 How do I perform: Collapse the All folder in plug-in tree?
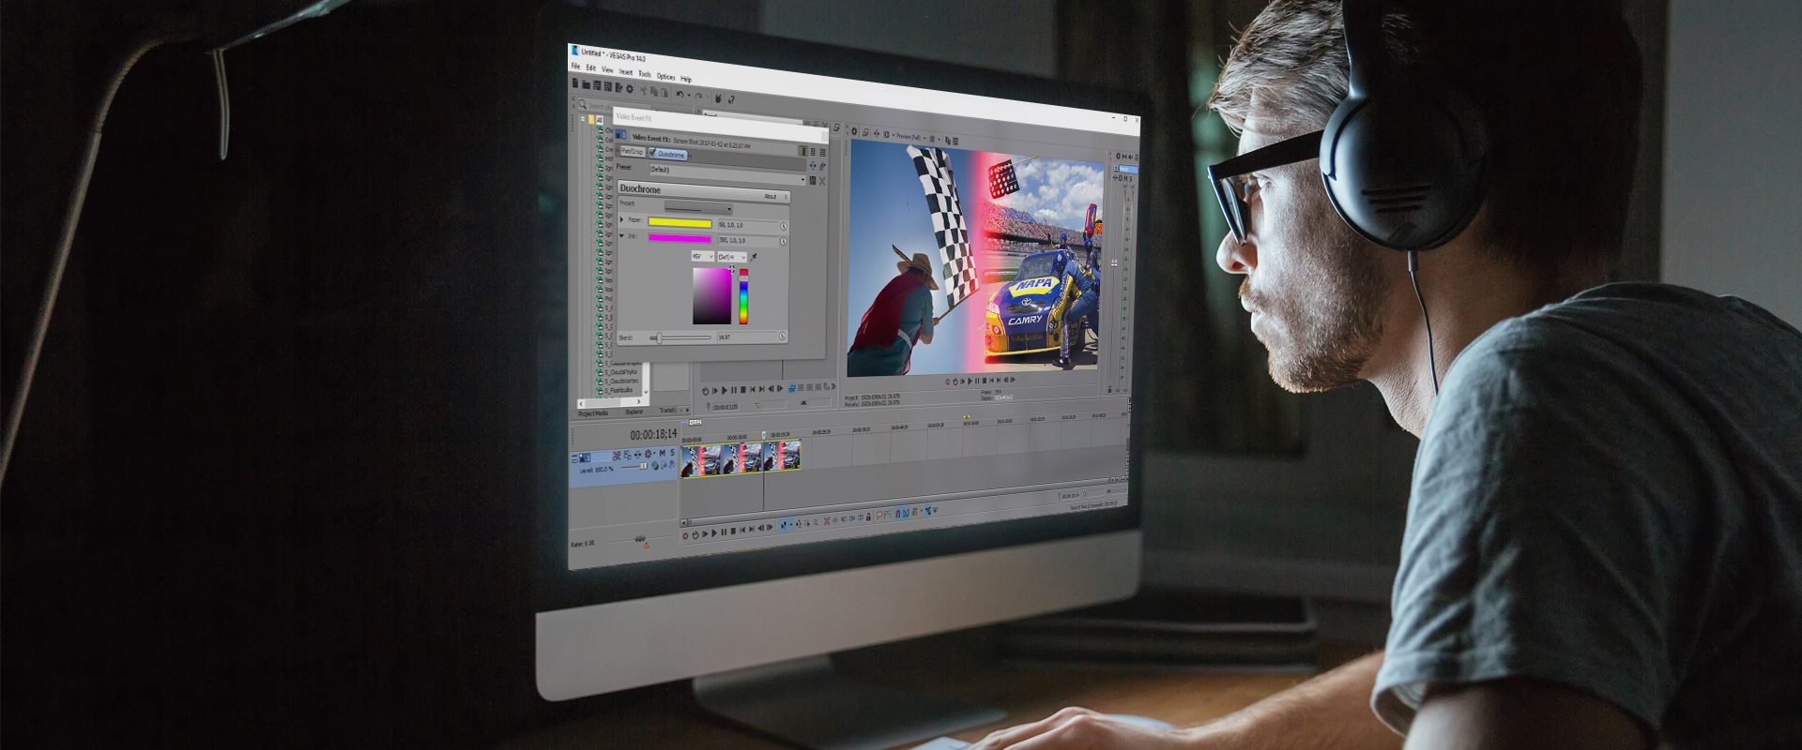pos(583,118)
